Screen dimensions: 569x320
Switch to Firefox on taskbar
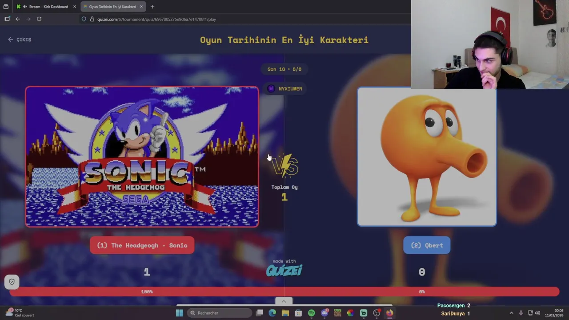389,313
